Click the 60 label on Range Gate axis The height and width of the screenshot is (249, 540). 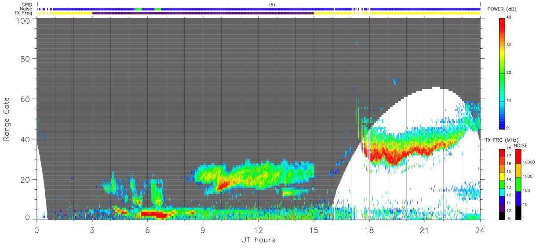pos(26,99)
